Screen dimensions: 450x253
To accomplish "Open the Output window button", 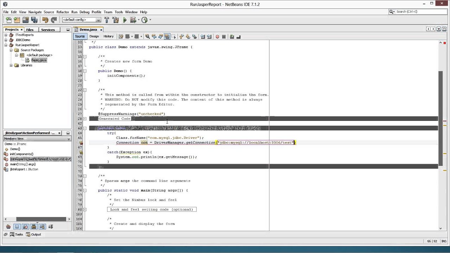I will tap(33, 234).
